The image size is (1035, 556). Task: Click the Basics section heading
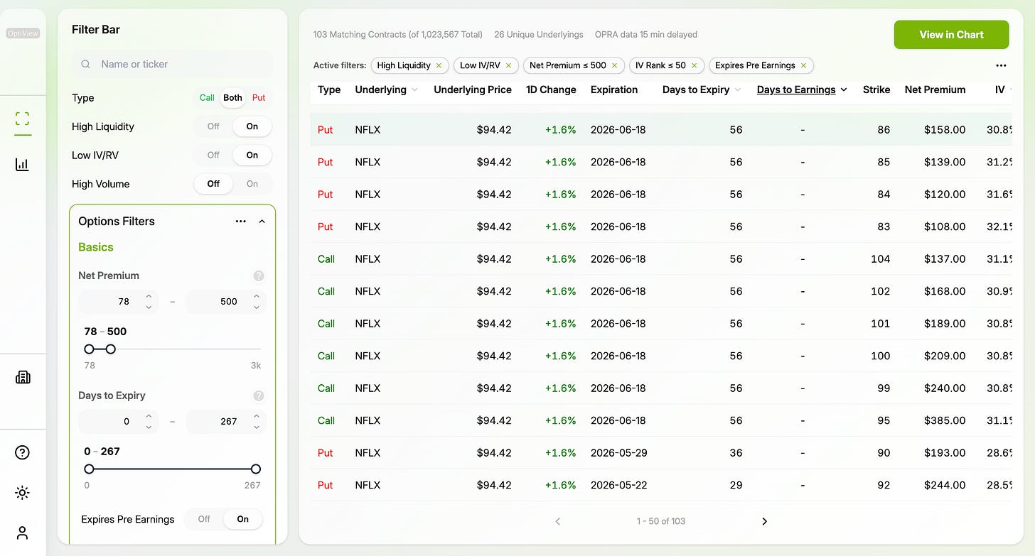(x=96, y=247)
